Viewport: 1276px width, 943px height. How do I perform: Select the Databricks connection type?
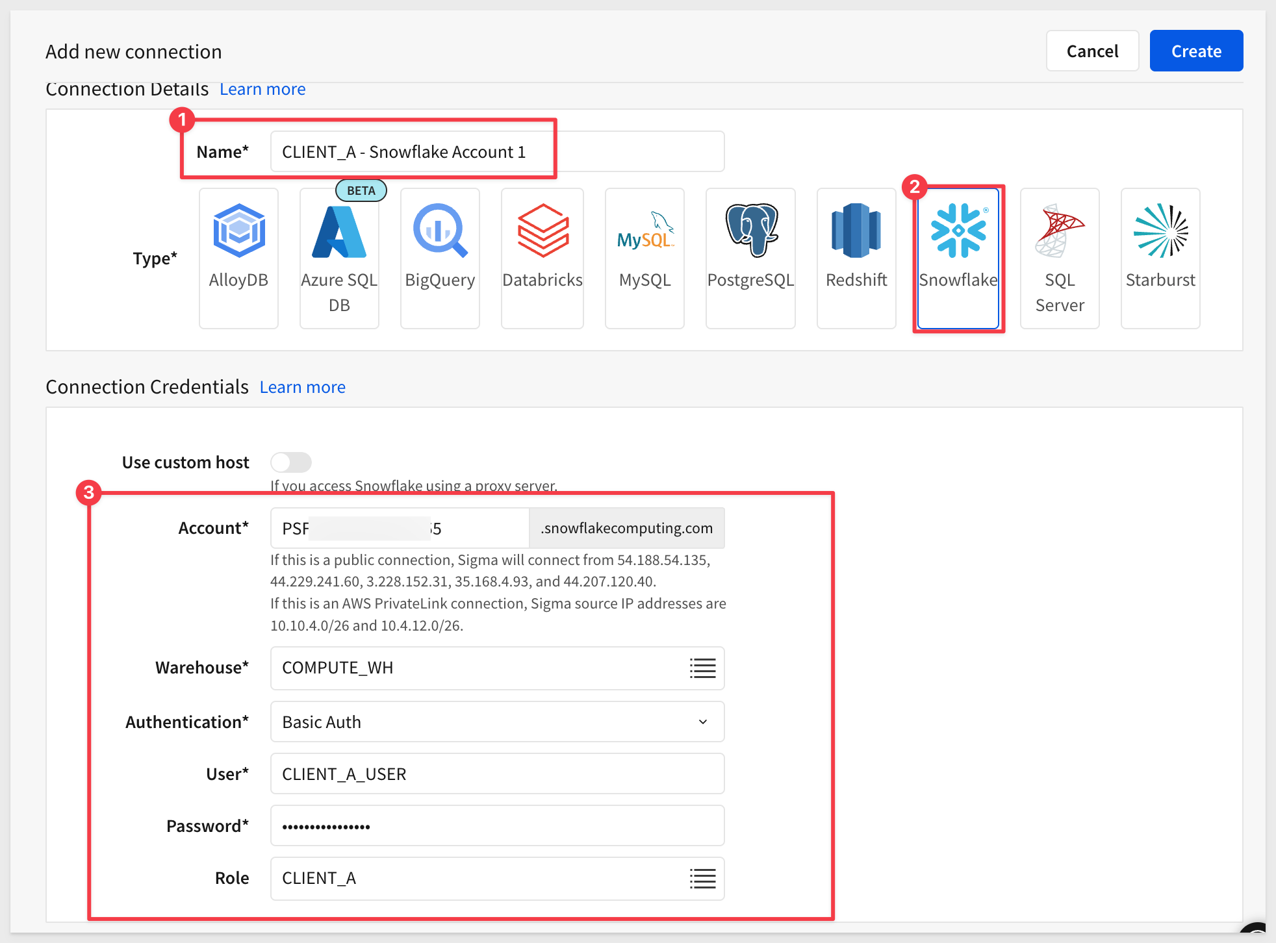(x=542, y=258)
